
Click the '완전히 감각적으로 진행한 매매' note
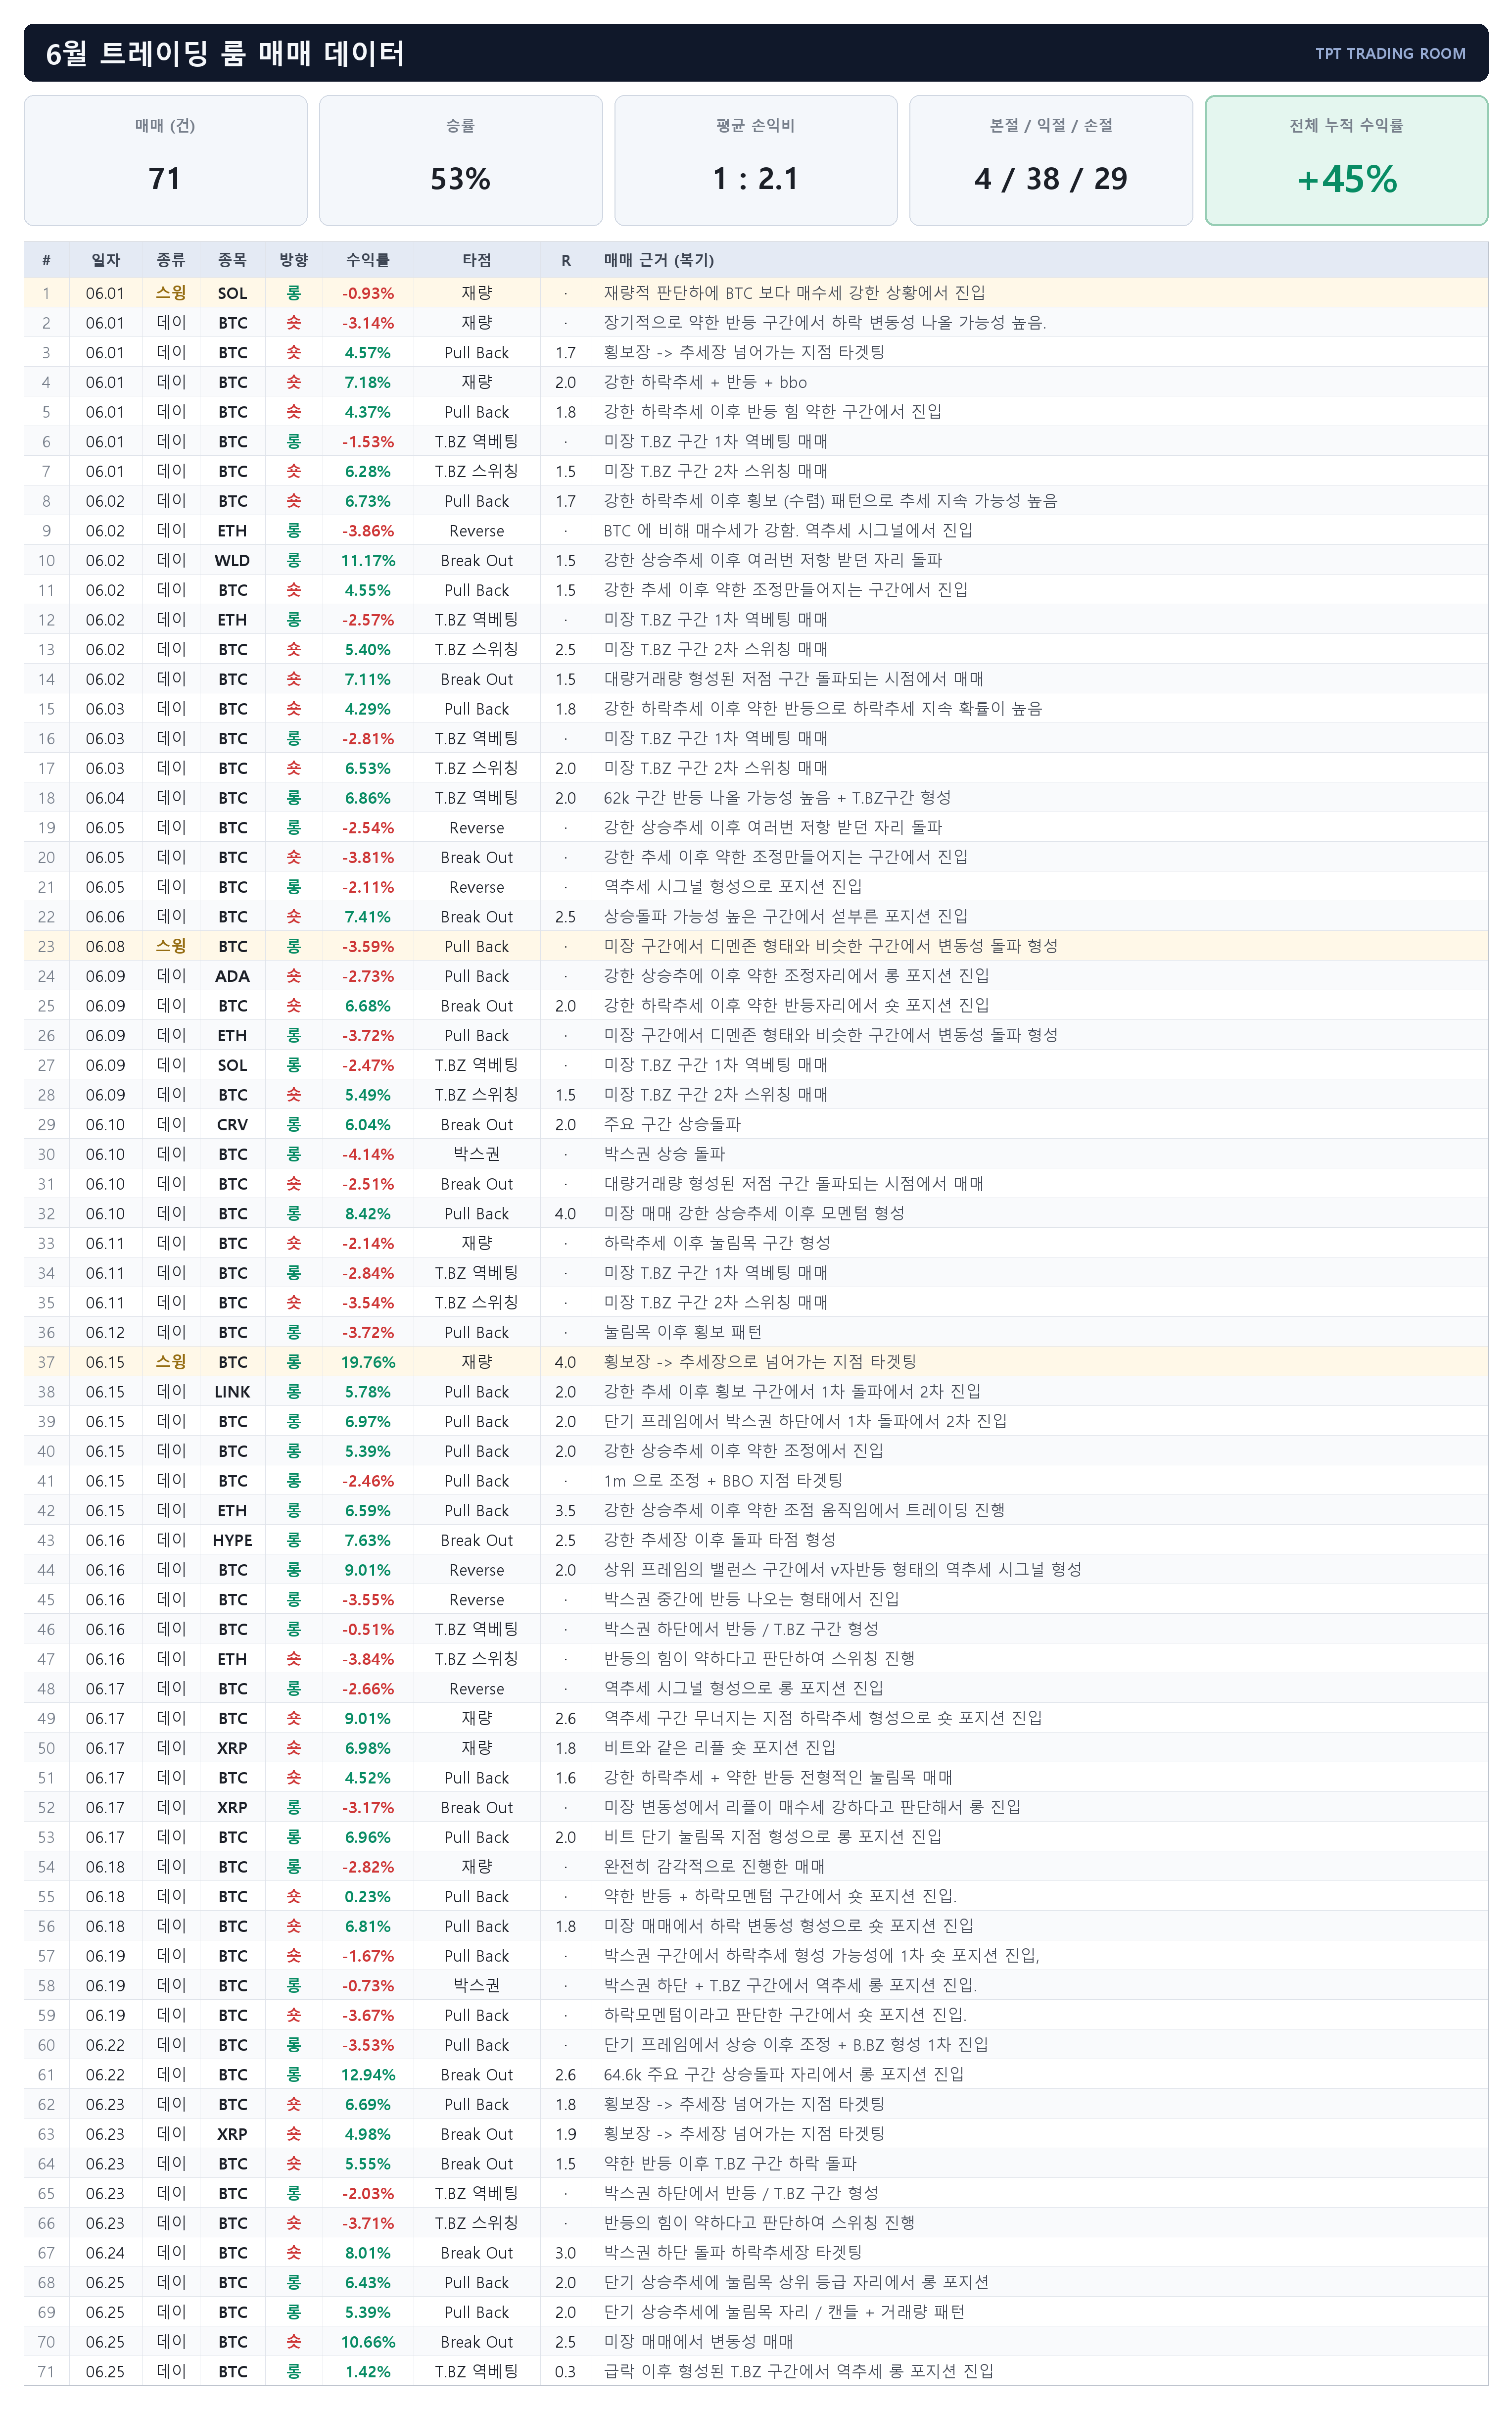714,1866
